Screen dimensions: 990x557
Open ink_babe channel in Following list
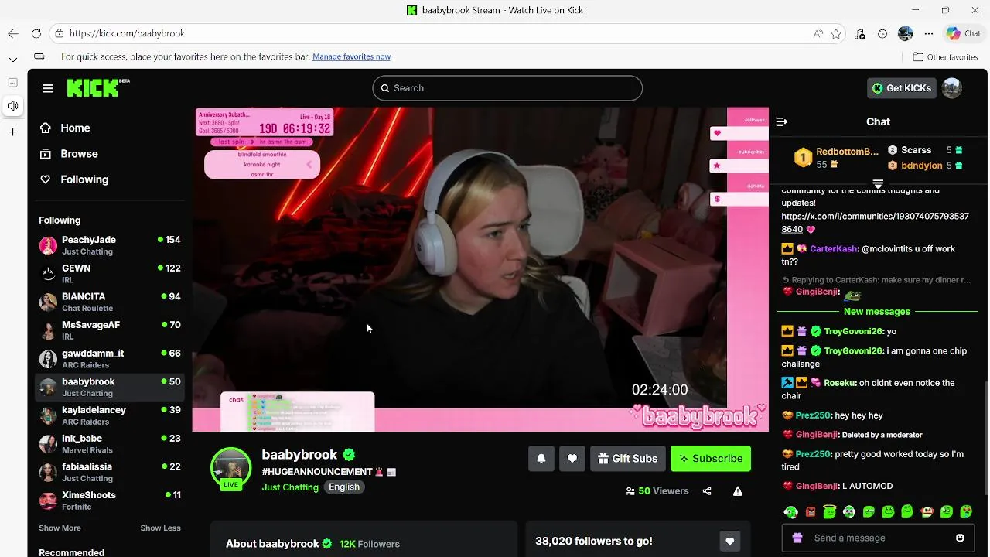[110, 444]
